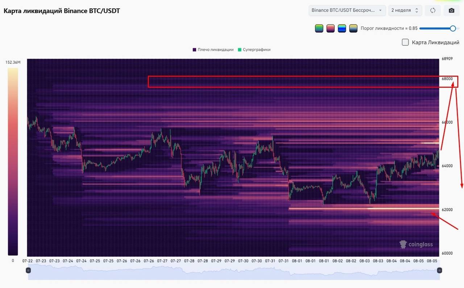Toggle the "Суперграфики" legend series

coord(254,50)
